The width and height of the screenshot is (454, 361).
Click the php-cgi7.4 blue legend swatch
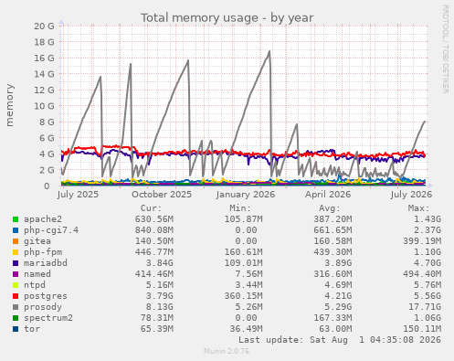click(x=16, y=230)
